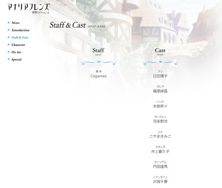Click the blue icon beside Staff & Cast
This screenshot has height=188, width=222.
(x=9, y=38)
